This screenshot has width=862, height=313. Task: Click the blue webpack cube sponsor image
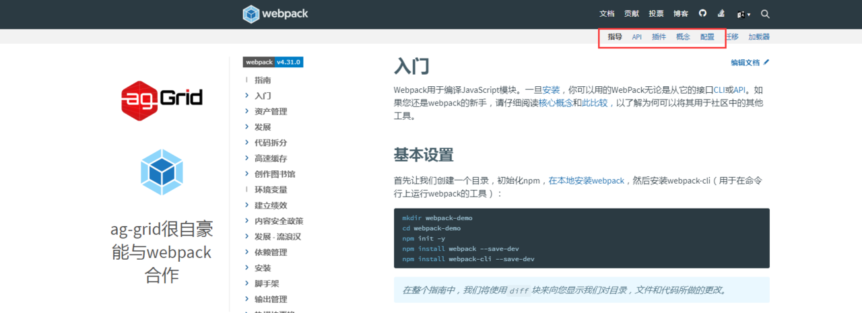coord(162,172)
